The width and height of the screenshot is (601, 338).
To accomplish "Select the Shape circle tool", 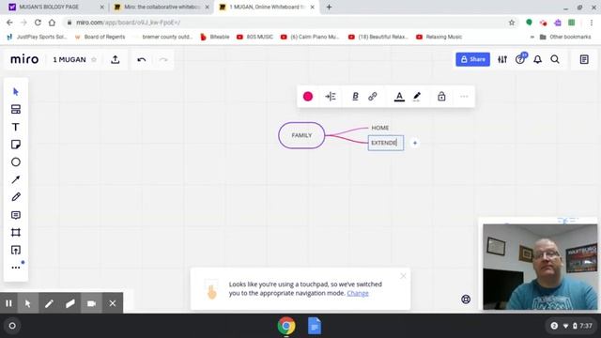I will (x=16, y=162).
